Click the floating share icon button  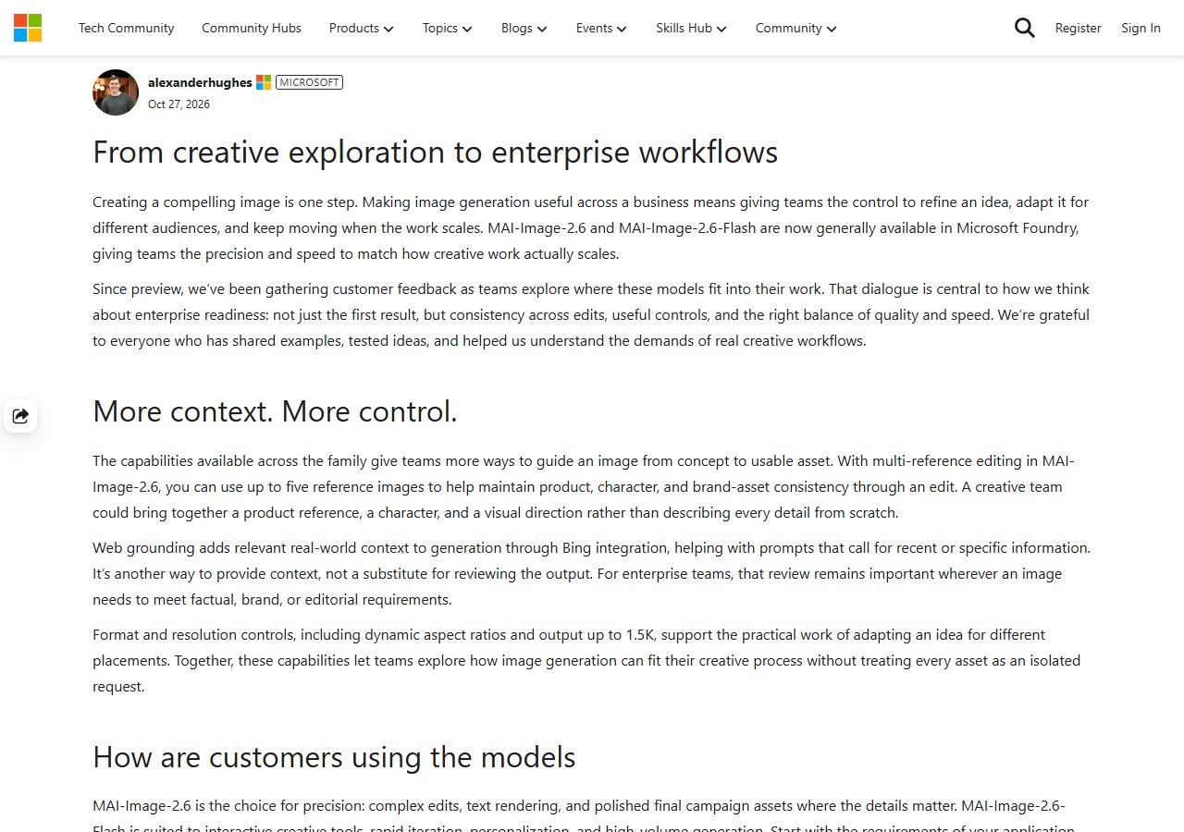20,416
